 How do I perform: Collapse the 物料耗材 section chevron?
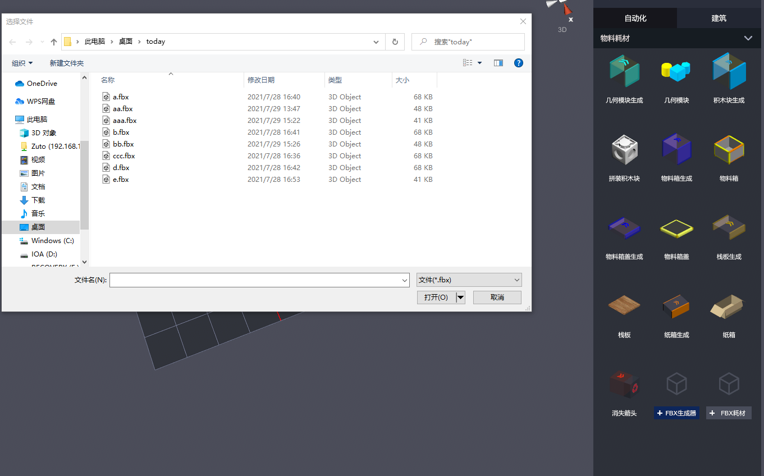pyautogui.click(x=748, y=38)
